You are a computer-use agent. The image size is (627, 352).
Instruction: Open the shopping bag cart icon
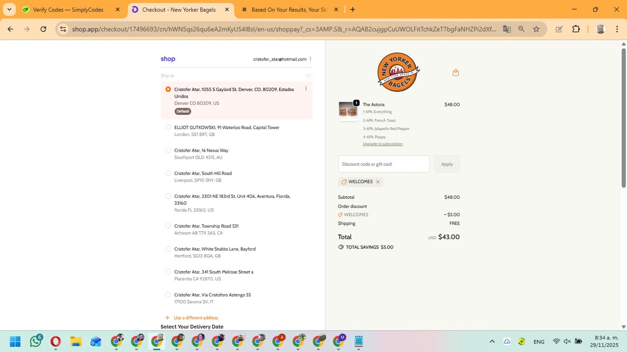(x=456, y=73)
